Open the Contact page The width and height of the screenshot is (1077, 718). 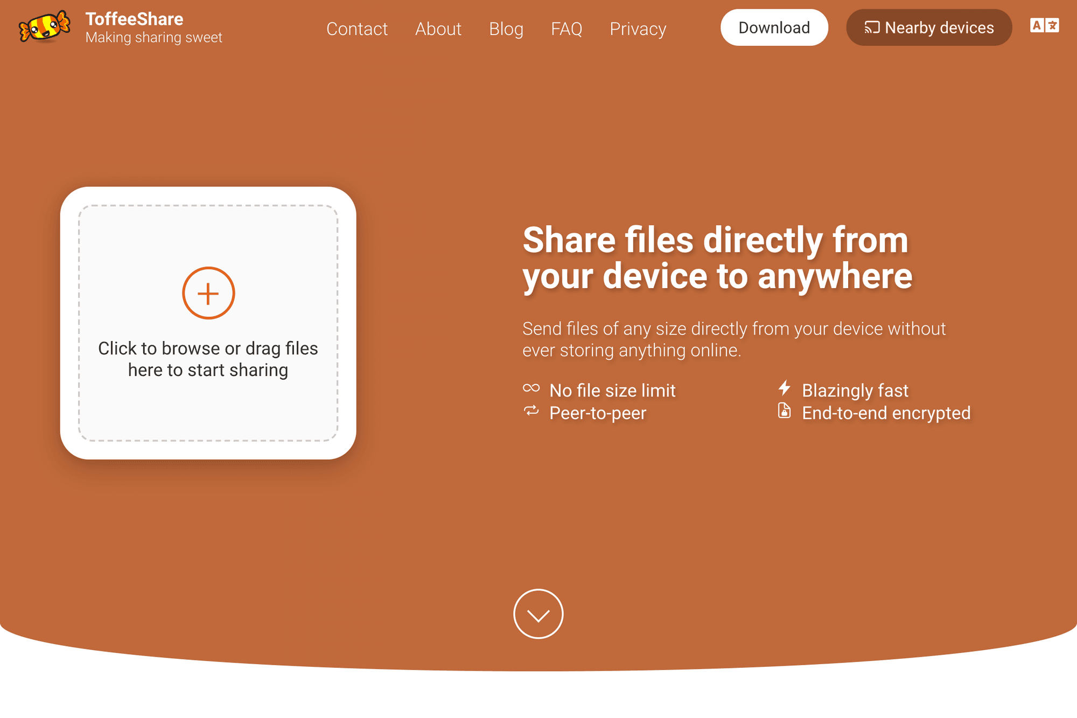(x=357, y=29)
